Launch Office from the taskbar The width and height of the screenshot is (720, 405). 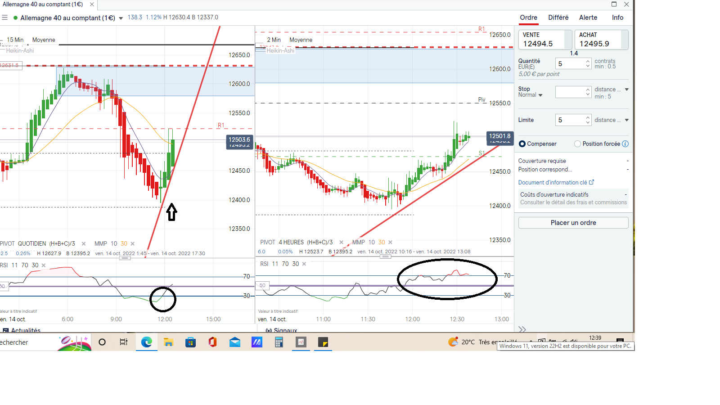pos(212,342)
